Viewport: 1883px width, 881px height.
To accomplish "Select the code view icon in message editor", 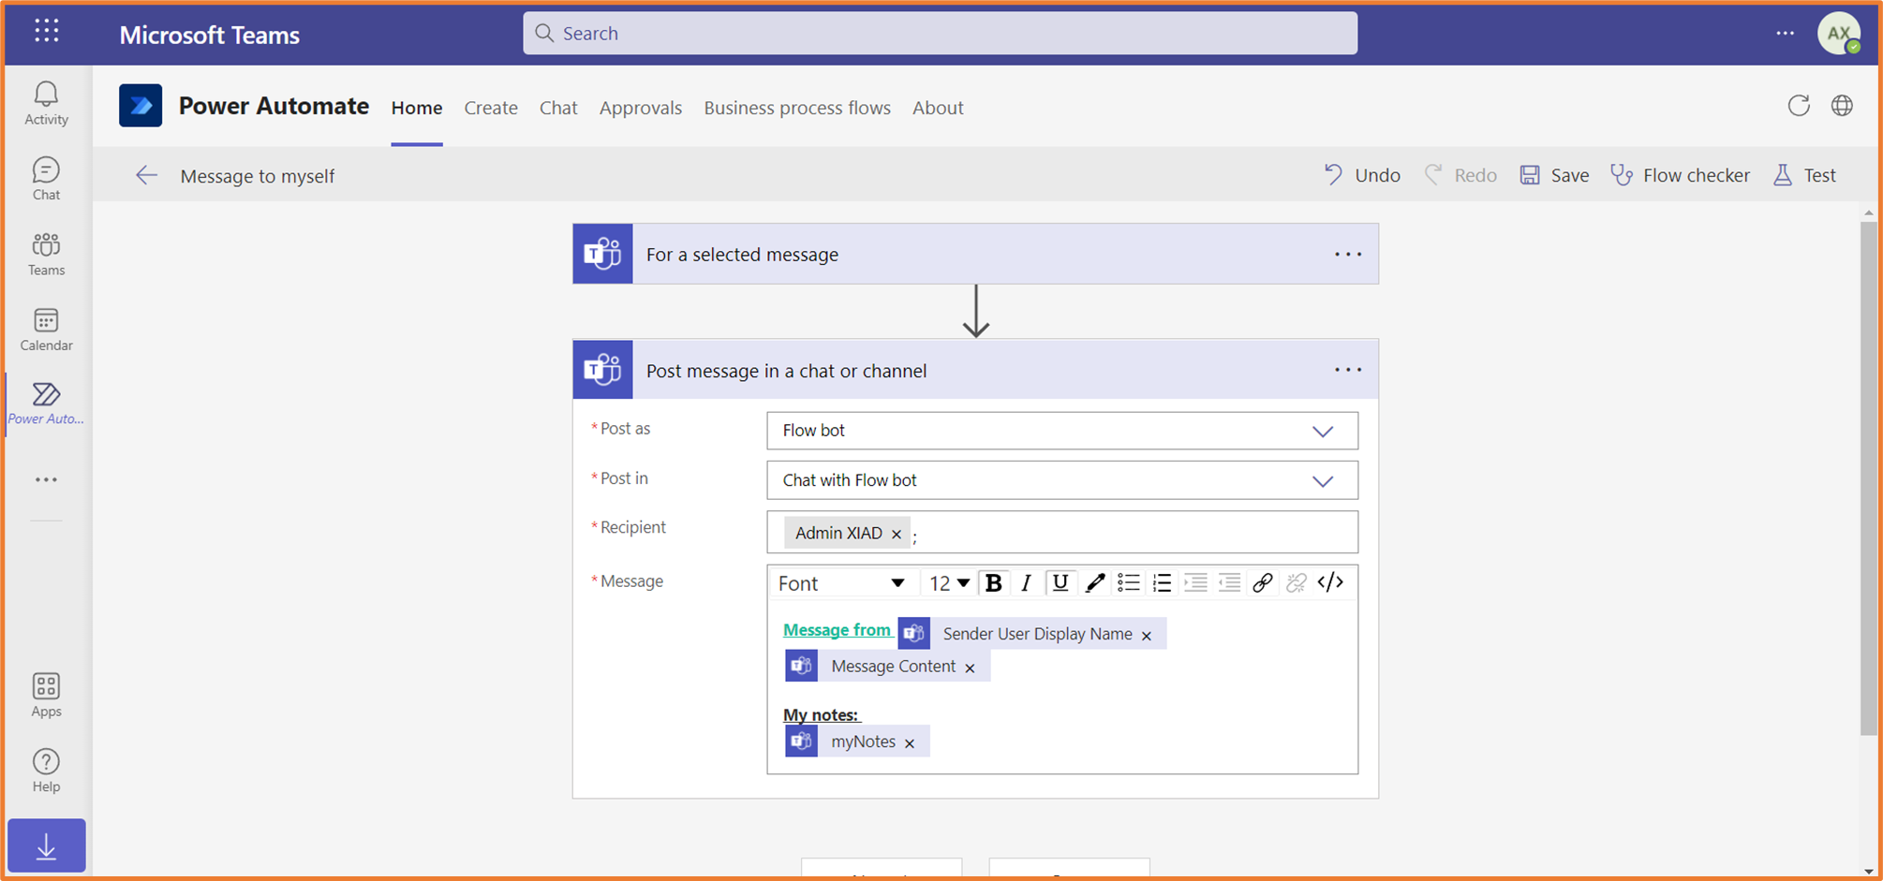I will coord(1330,582).
